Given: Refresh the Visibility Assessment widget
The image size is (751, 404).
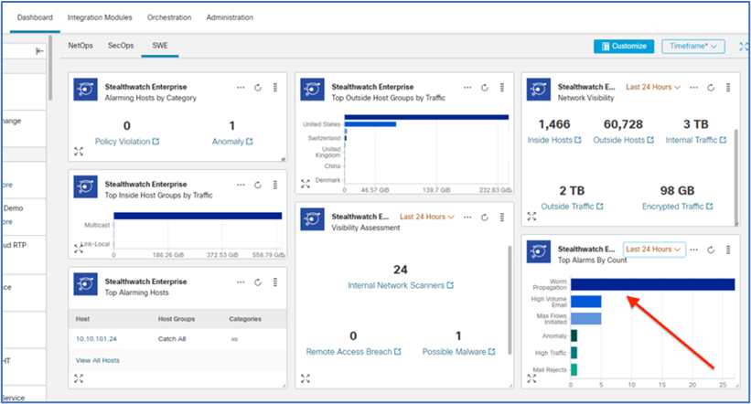Looking at the screenshot, I should [x=485, y=218].
